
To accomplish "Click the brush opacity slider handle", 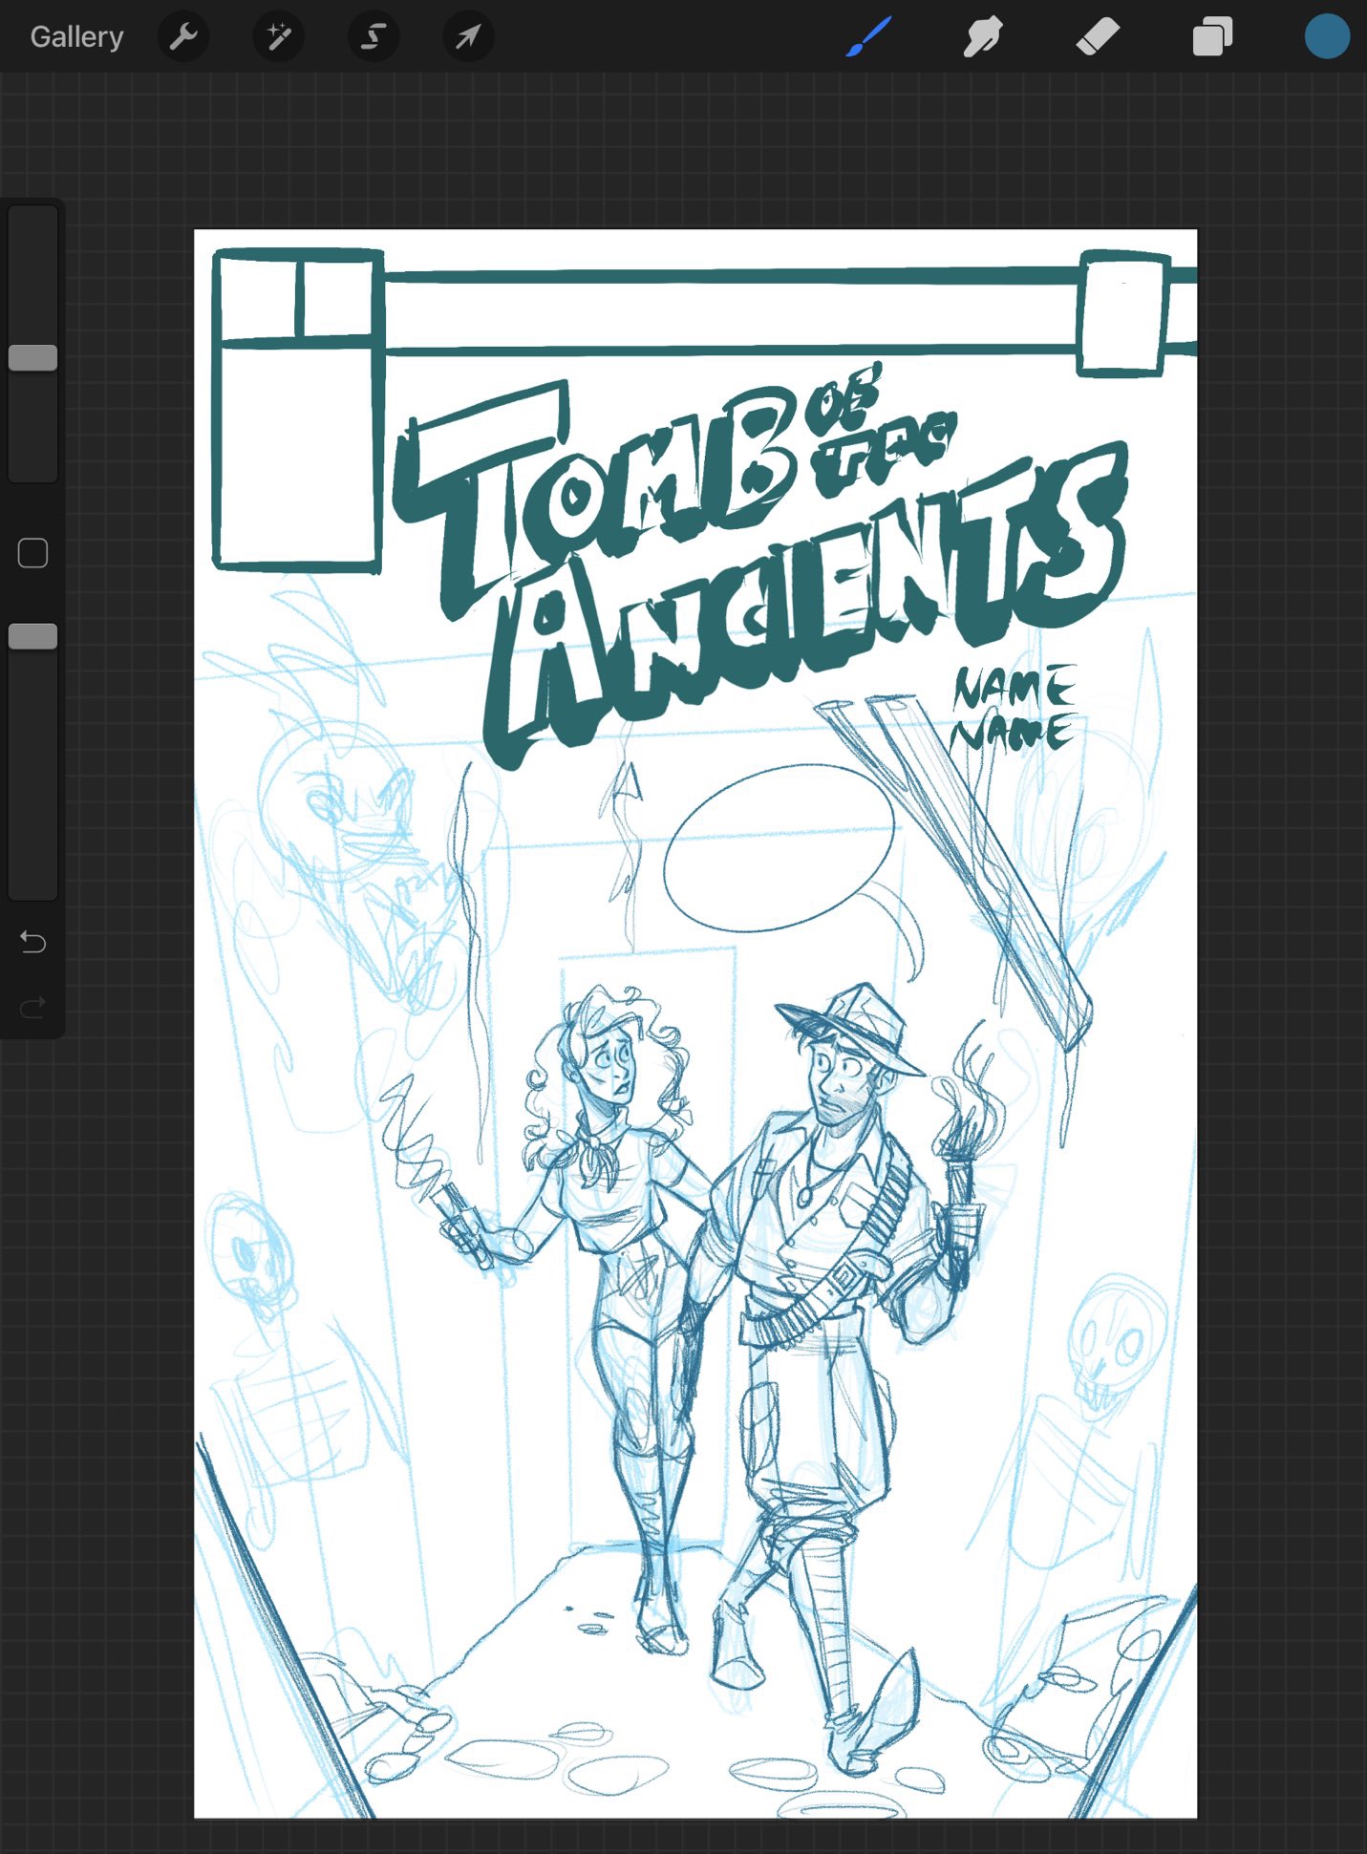I will [x=33, y=637].
